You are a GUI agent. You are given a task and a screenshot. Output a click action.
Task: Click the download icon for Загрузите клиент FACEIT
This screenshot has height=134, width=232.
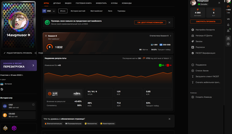(x=192, y=76)
